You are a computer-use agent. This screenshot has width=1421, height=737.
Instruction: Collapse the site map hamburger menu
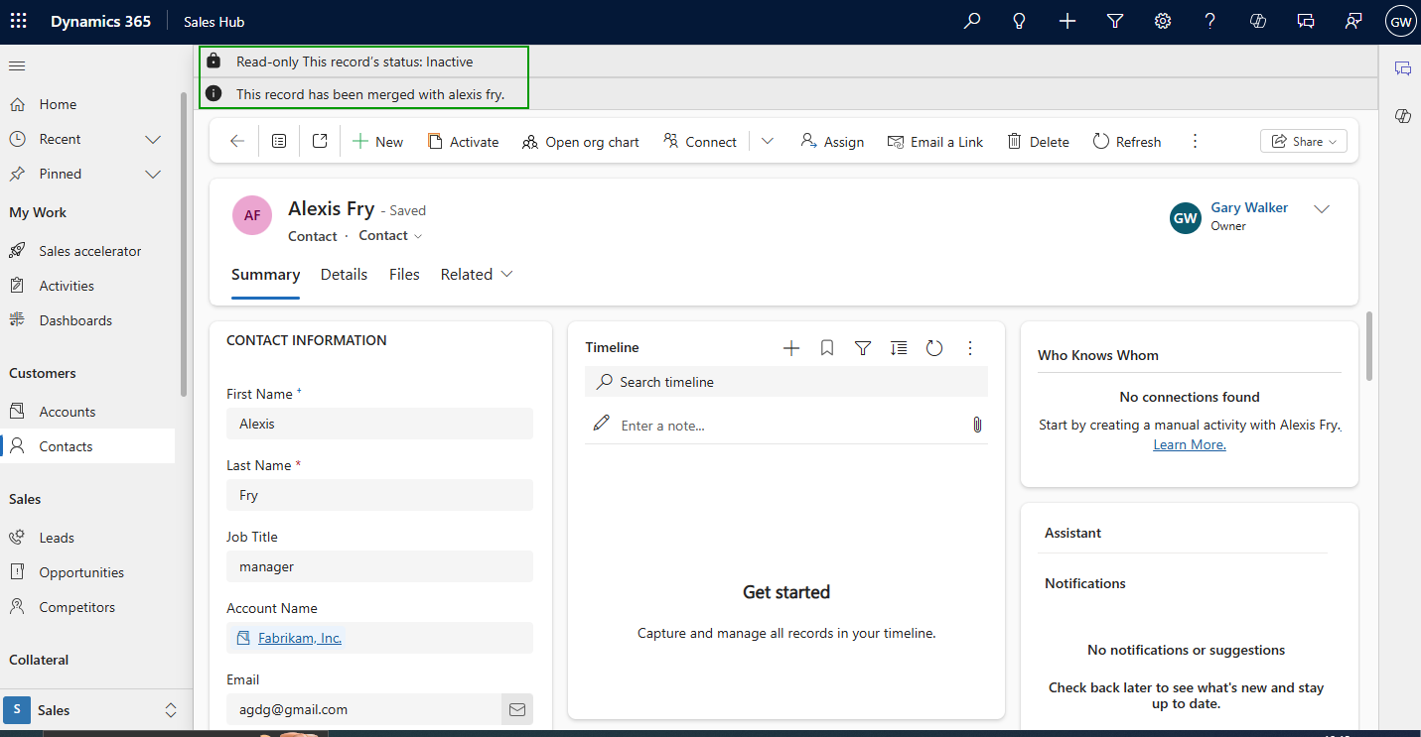point(17,65)
